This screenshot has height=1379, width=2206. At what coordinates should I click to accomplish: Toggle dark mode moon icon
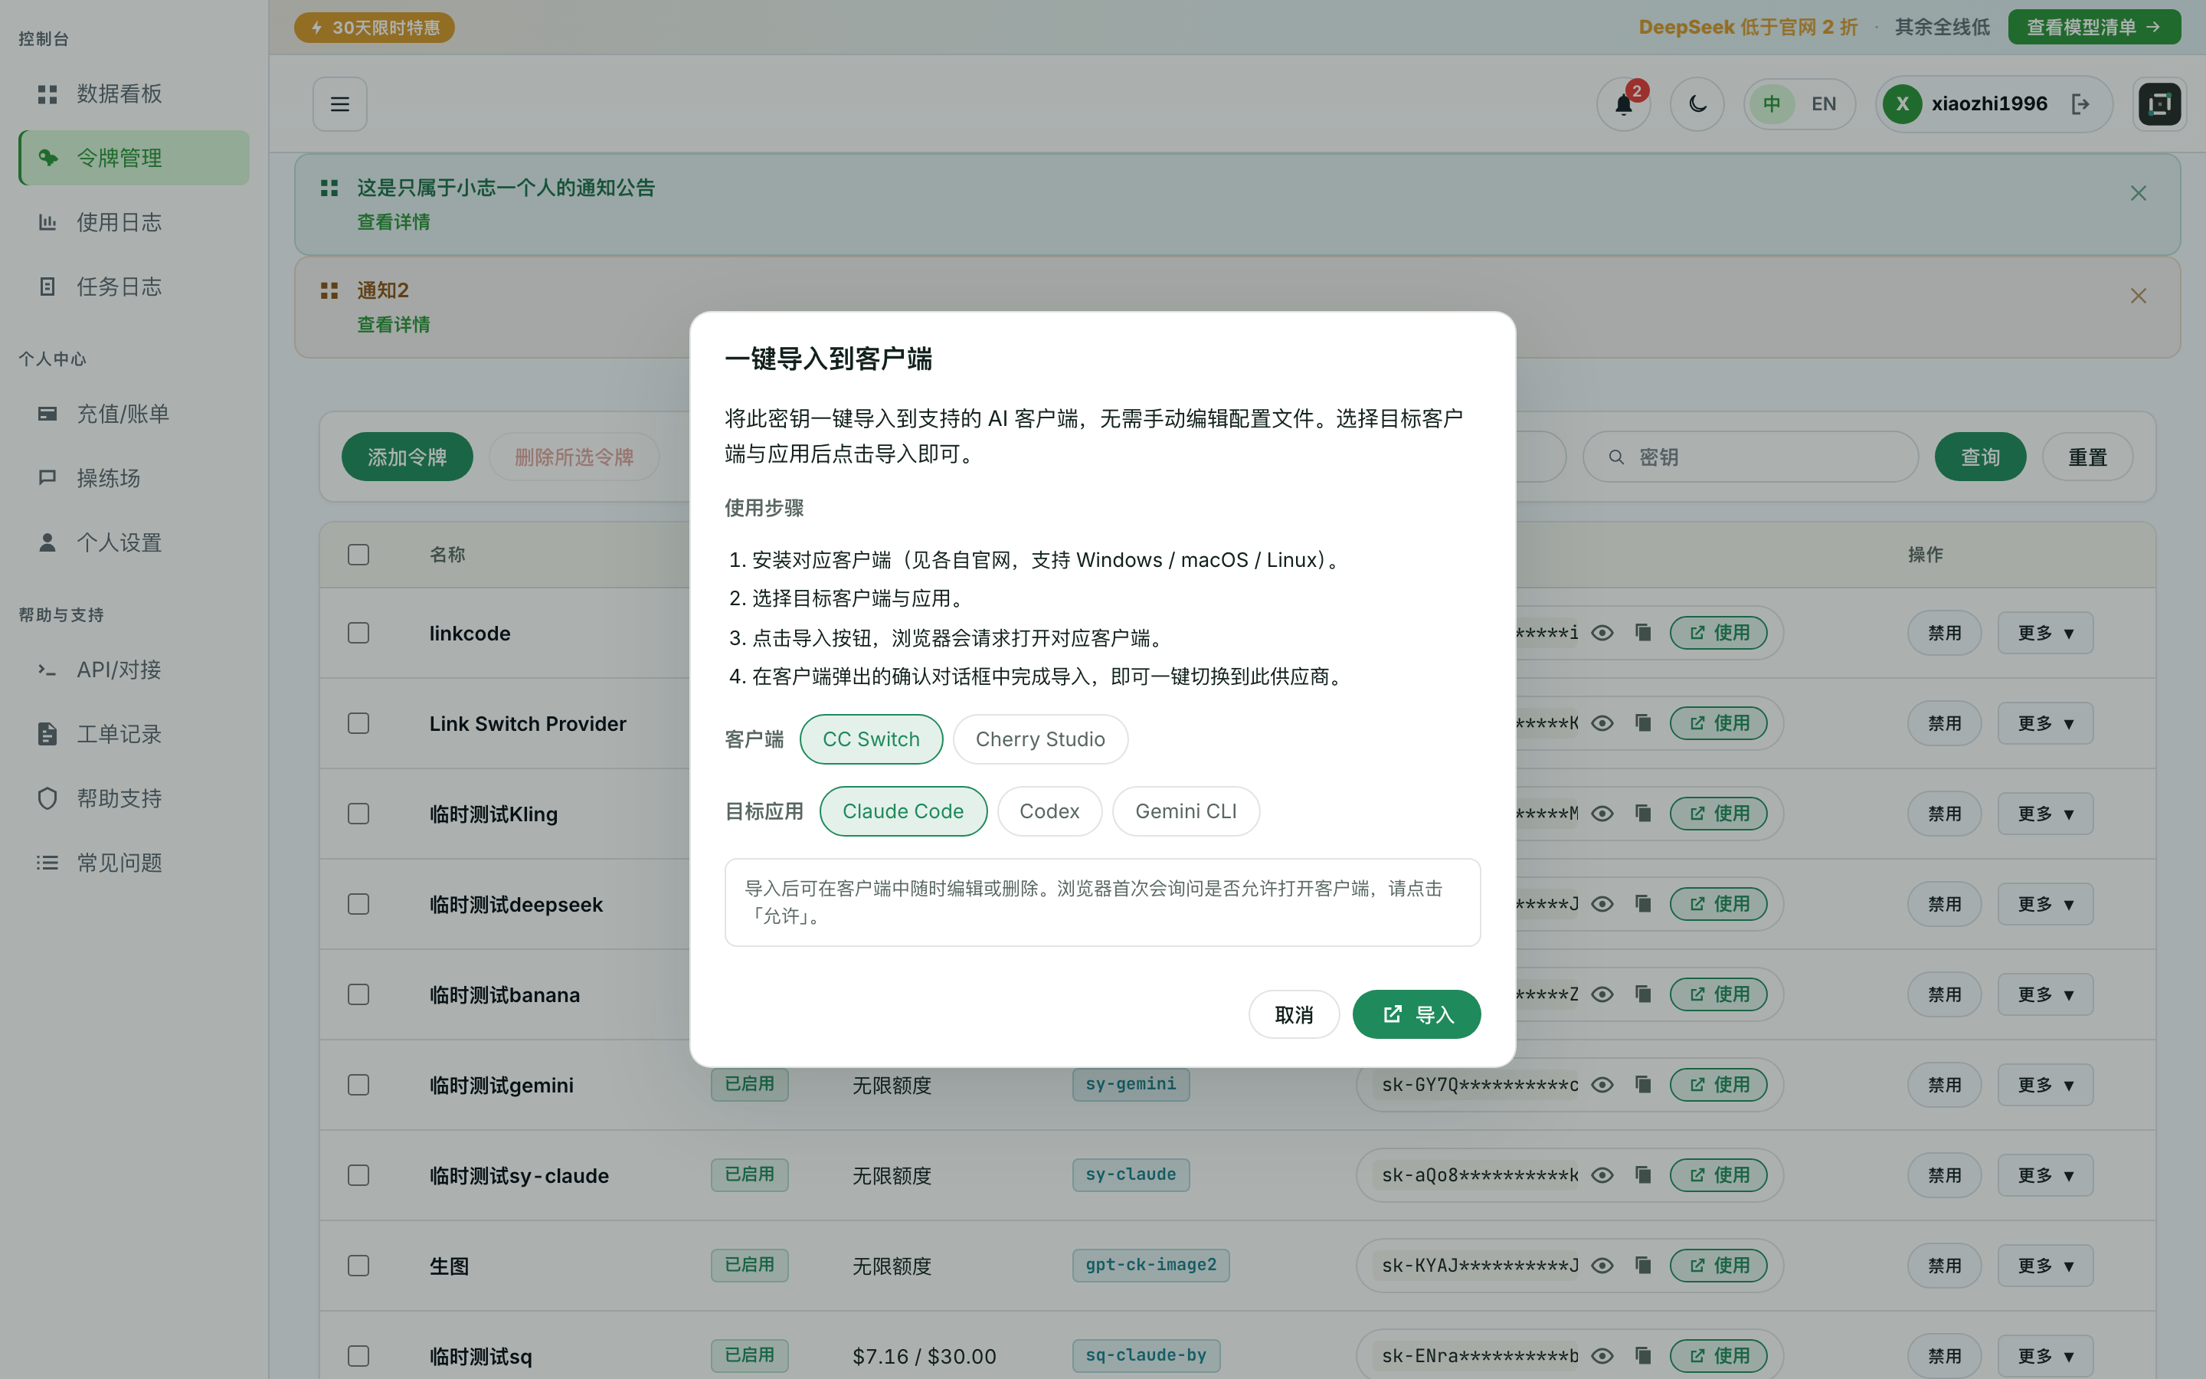tap(1697, 104)
